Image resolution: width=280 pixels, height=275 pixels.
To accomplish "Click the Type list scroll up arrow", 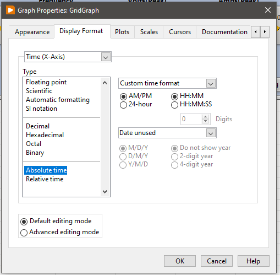I will (x=105, y=83).
